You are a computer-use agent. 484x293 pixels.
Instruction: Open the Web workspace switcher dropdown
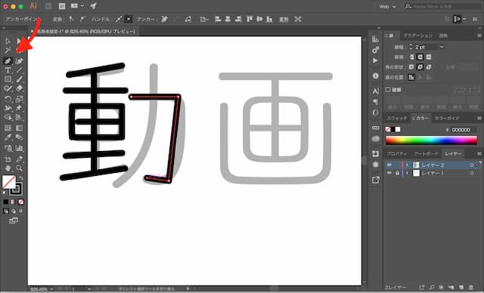pyautogui.click(x=388, y=7)
